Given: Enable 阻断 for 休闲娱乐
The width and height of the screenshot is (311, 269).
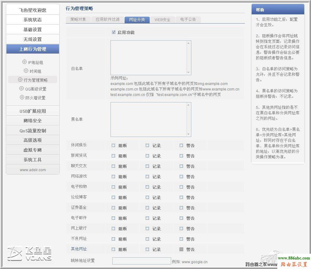Looking at the screenshot, I should coord(113,145).
